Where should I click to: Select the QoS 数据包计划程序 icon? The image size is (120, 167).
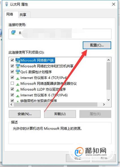[18, 72]
